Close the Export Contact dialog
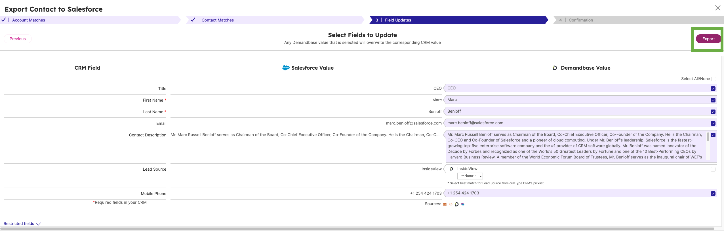 tap(717, 8)
